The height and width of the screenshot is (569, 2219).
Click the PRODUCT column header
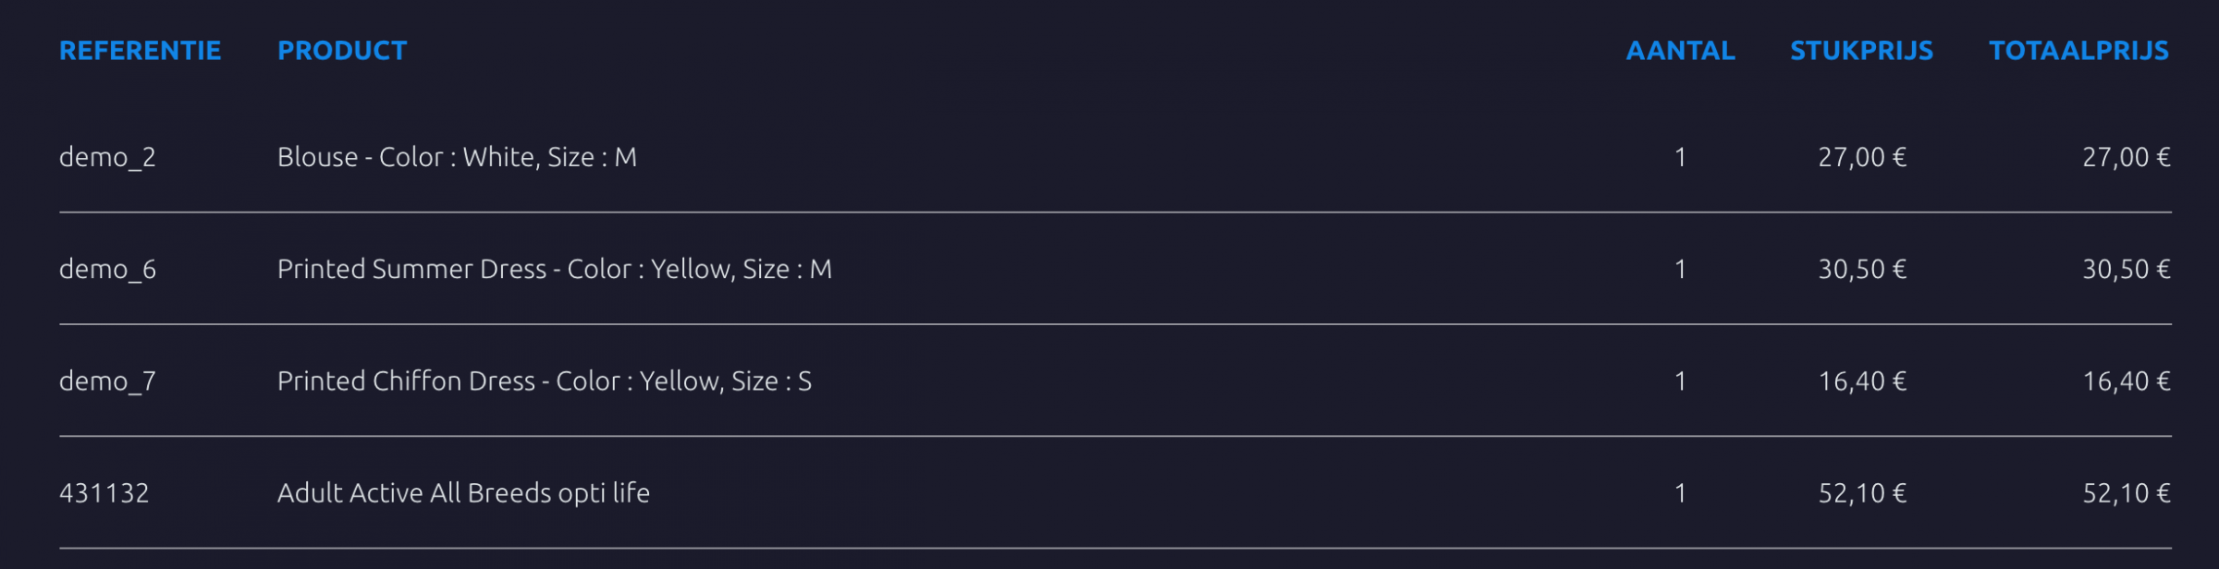(342, 51)
